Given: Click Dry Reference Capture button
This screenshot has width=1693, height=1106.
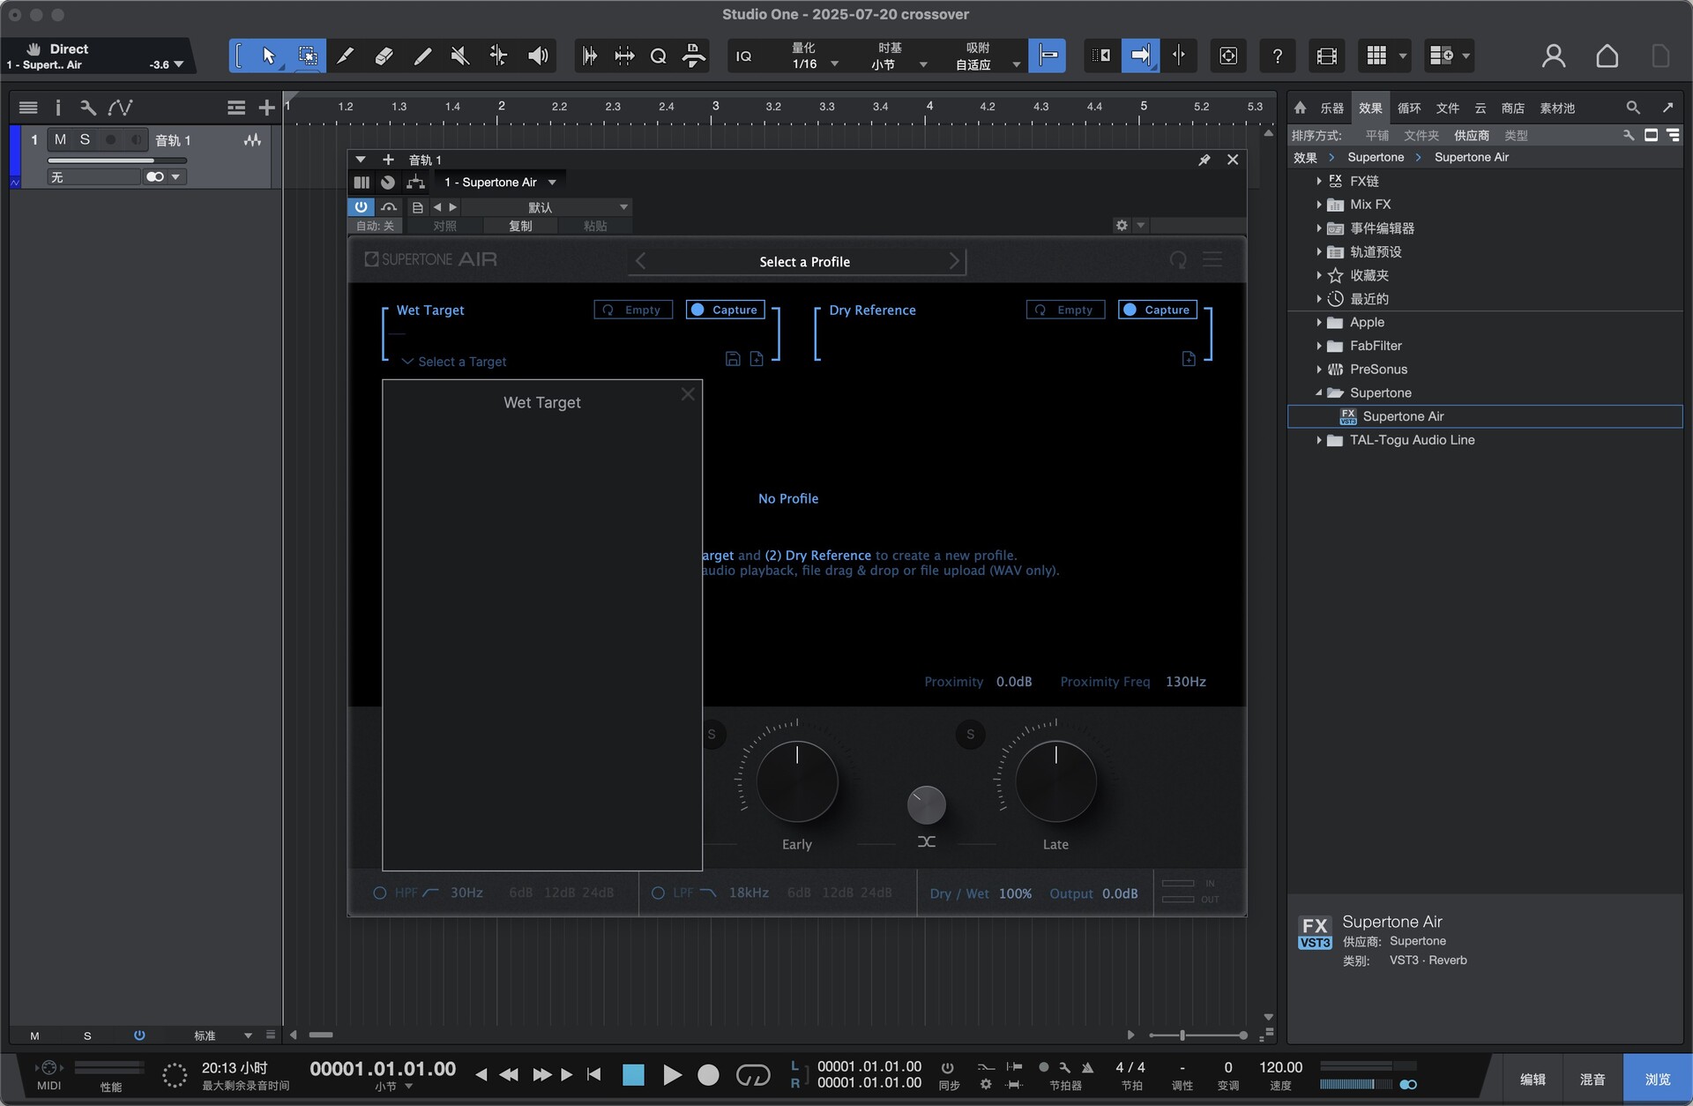Looking at the screenshot, I should 1157,310.
